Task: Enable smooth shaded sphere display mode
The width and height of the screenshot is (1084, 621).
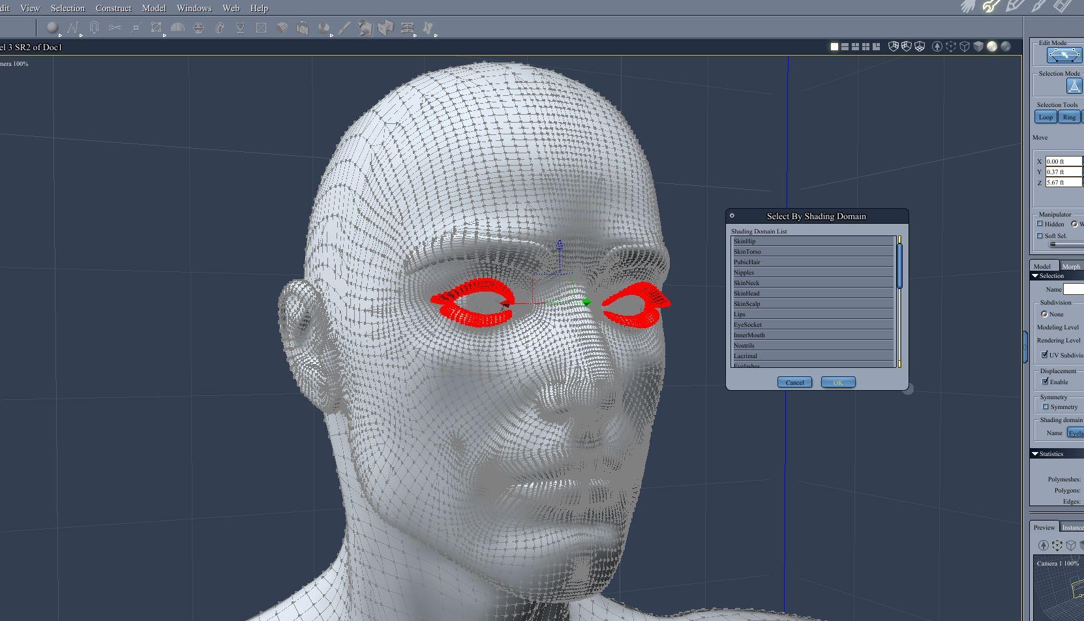Action: (992, 46)
